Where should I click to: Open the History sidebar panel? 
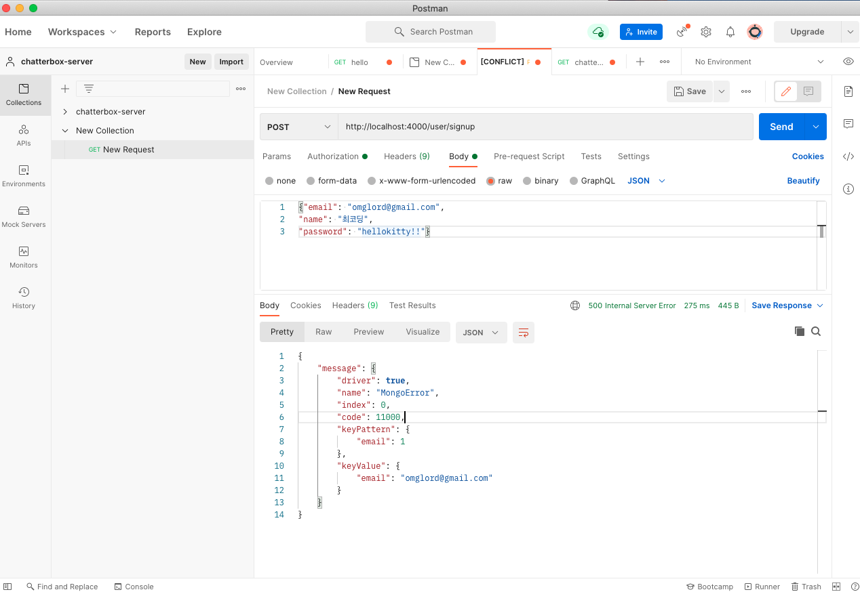click(24, 298)
